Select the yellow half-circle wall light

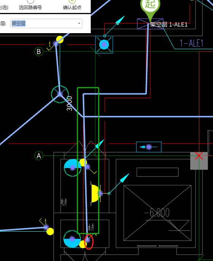[96, 193]
